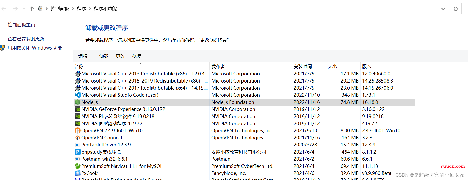Click the NVIDIA PhysX icon
This screenshot has width=468, height=180.
[78, 116]
